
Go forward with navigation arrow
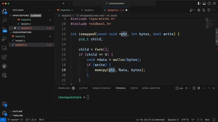[x=69, y=3]
